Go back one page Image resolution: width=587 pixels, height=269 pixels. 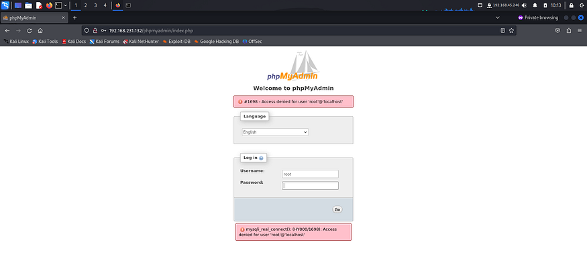pyautogui.click(x=7, y=31)
